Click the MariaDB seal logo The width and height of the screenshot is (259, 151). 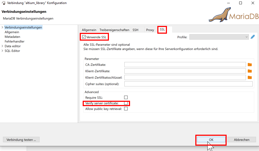click(219, 15)
